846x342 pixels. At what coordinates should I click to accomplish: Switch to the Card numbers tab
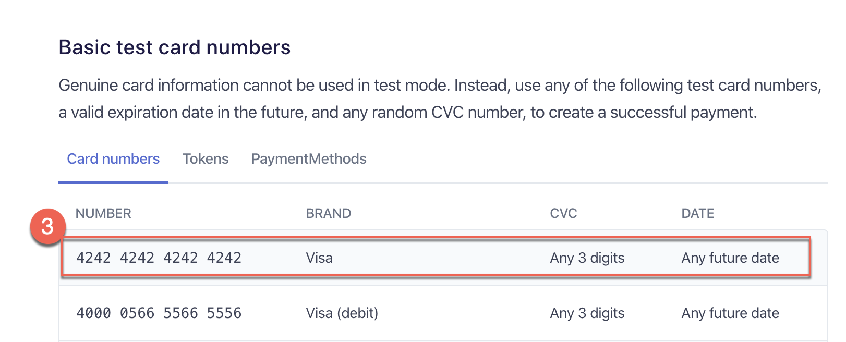click(113, 159)
